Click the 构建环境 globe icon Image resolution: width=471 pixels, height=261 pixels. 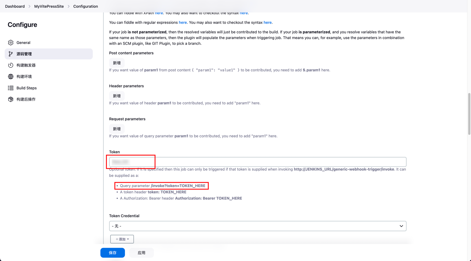(11, 77)
